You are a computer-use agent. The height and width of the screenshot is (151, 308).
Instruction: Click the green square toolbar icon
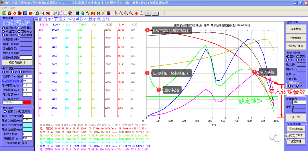[4, 13]
